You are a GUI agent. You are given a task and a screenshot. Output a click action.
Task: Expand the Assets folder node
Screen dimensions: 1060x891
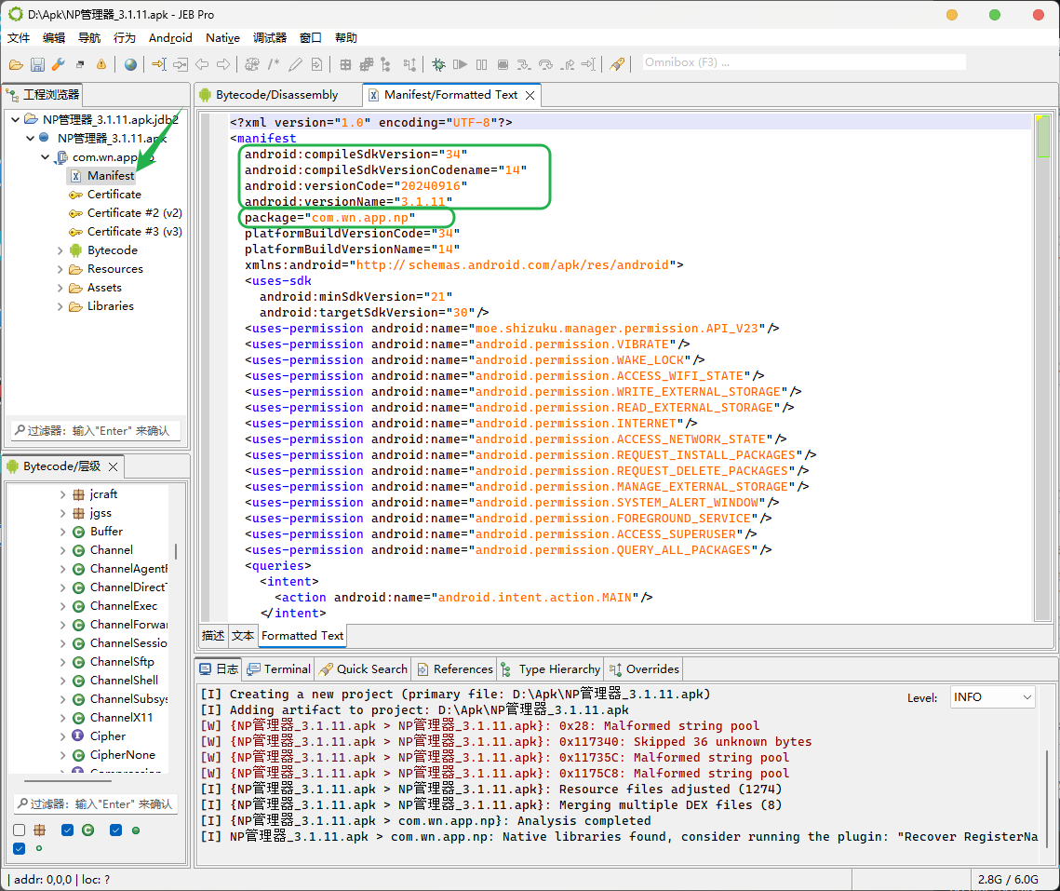(60, 288)
